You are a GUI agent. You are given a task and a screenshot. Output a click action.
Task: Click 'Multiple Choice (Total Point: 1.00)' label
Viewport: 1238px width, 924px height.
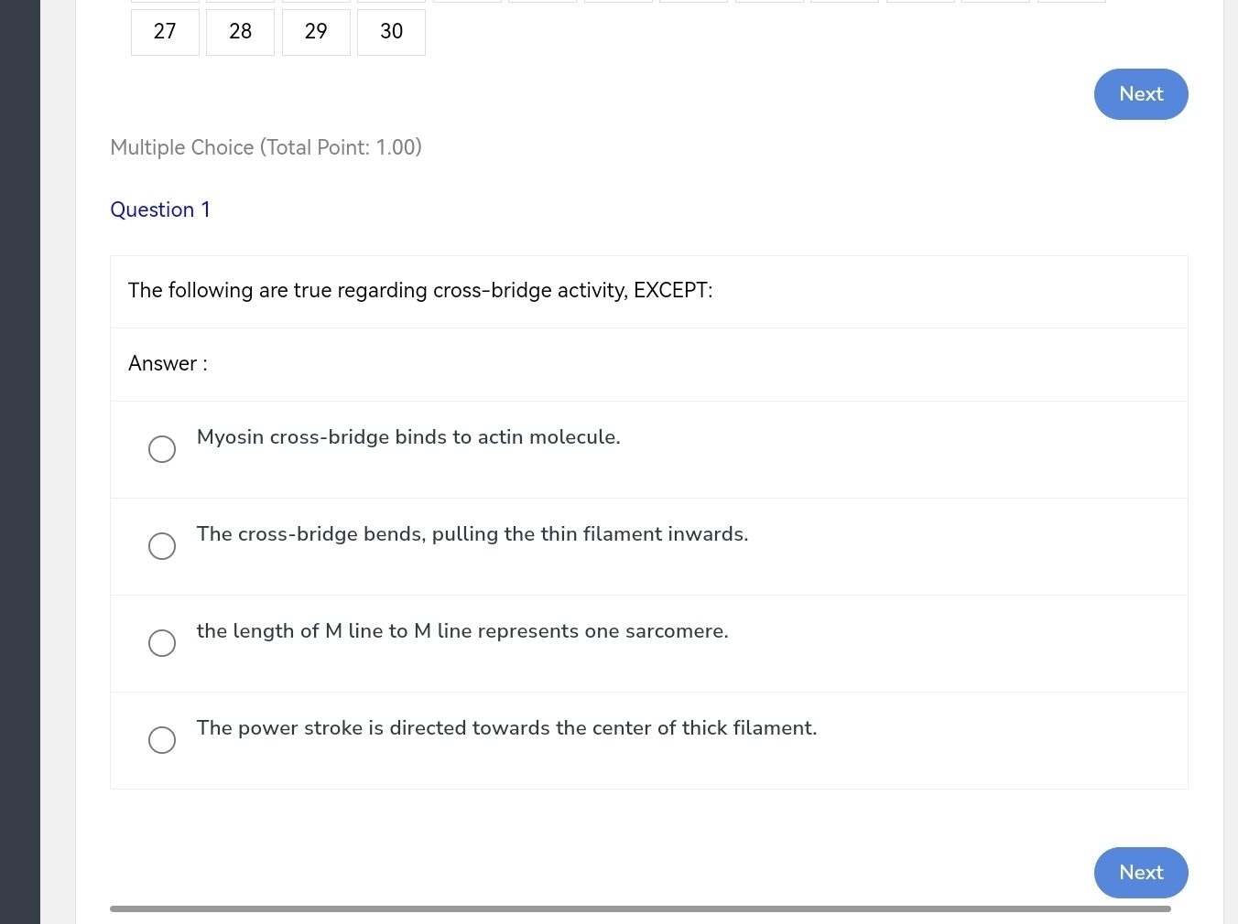(x=266, y=147)
